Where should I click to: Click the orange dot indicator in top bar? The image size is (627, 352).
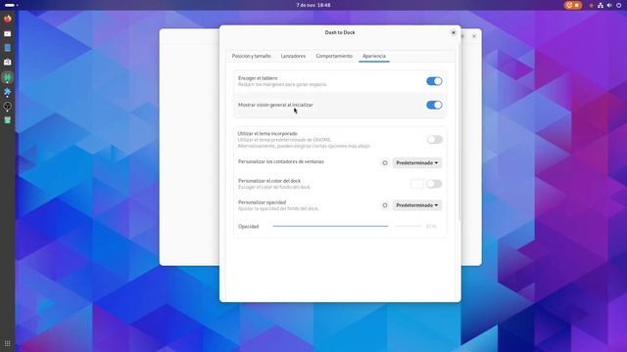pyautogui.click(x=592, y=6)
